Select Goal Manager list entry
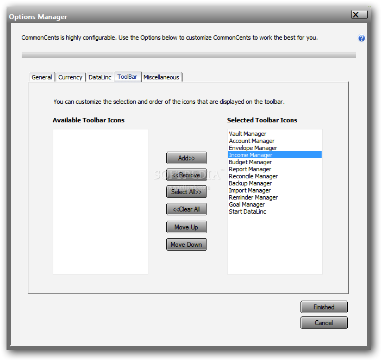Viewport: 382px width, 361px height. [275, 204]
